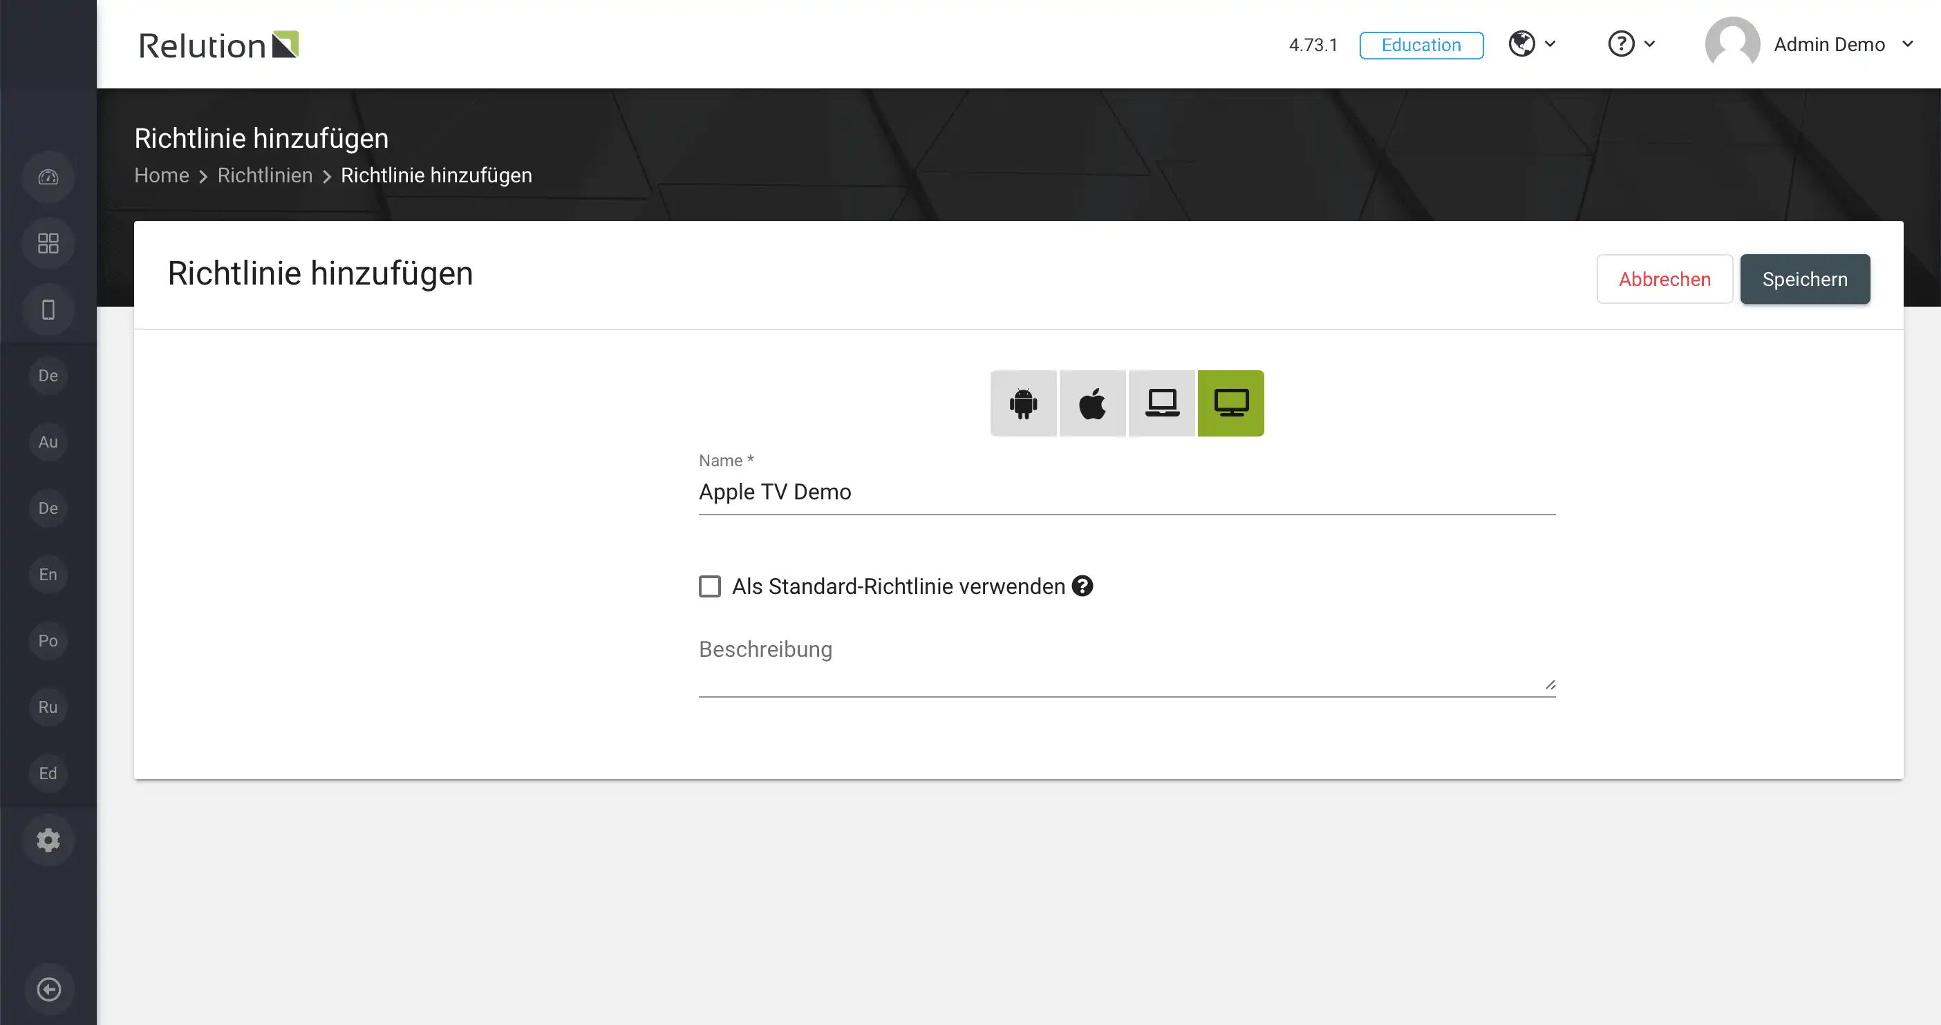Collapse sidebar using the back arrow icon
The height and width of the screenshot is (1025, 1941).
coord(49,989)
